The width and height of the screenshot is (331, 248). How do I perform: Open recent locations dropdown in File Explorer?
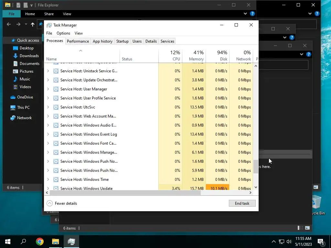[26, 24]
